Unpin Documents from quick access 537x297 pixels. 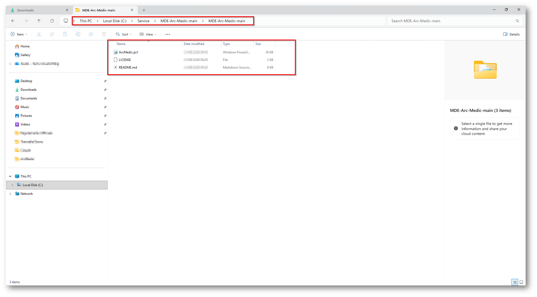click(105, 98)
